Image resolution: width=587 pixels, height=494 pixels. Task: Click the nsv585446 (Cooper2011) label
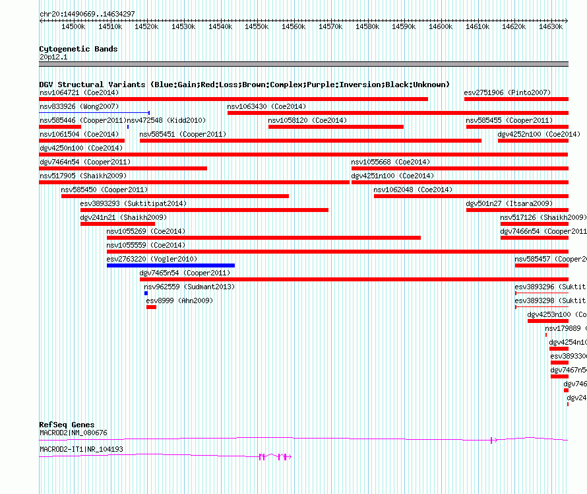[x=83, y=120]
